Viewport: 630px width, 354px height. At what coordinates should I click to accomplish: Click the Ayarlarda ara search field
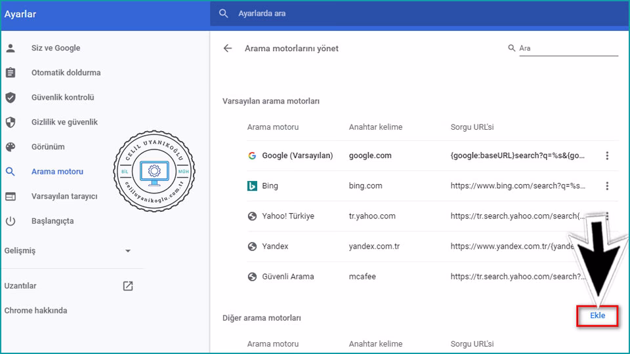(x=394, y=13)
